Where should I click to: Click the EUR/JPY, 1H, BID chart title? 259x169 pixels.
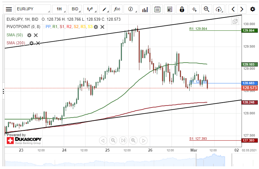pos(22,19)
